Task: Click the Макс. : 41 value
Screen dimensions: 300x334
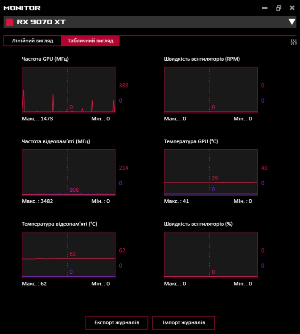Action: [x=176, y=201]
